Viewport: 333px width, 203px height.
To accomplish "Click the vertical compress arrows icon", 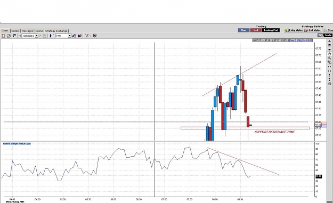I will [x=330, y=79].
